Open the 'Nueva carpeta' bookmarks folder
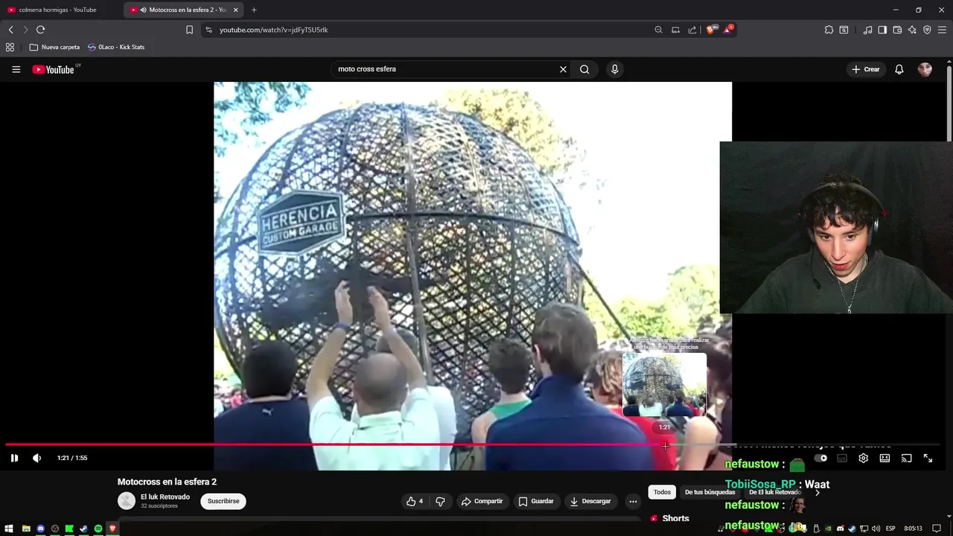953x536 pixels. tap(54, 47)
